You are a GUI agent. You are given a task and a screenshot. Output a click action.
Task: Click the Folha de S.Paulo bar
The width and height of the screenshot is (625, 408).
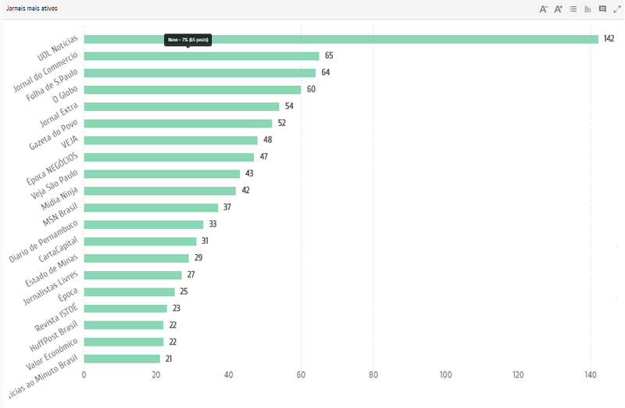199,73
